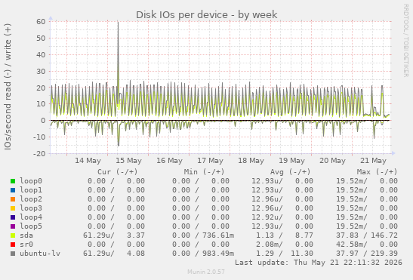Viewport: 413px width, 280px height.
Task: Click the 14 May axis label
Action: pos(88,161)
